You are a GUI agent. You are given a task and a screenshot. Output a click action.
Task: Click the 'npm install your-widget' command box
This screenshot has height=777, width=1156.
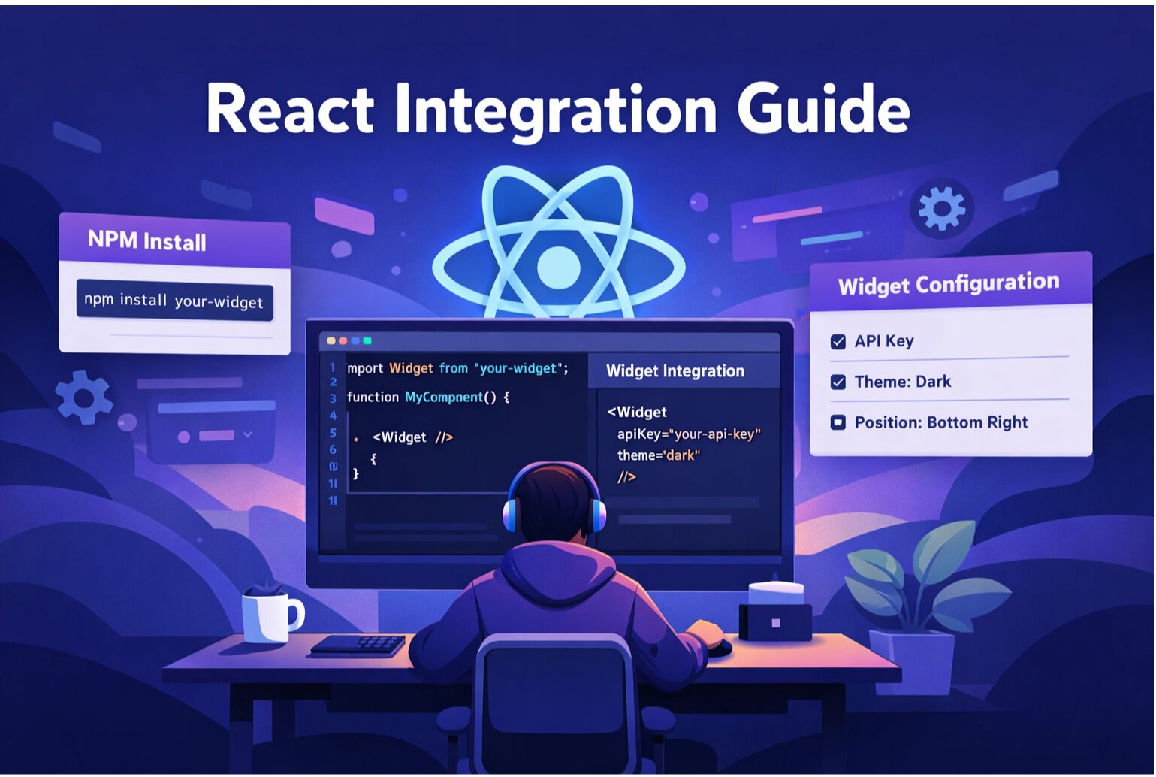click(x=174, y=300)
